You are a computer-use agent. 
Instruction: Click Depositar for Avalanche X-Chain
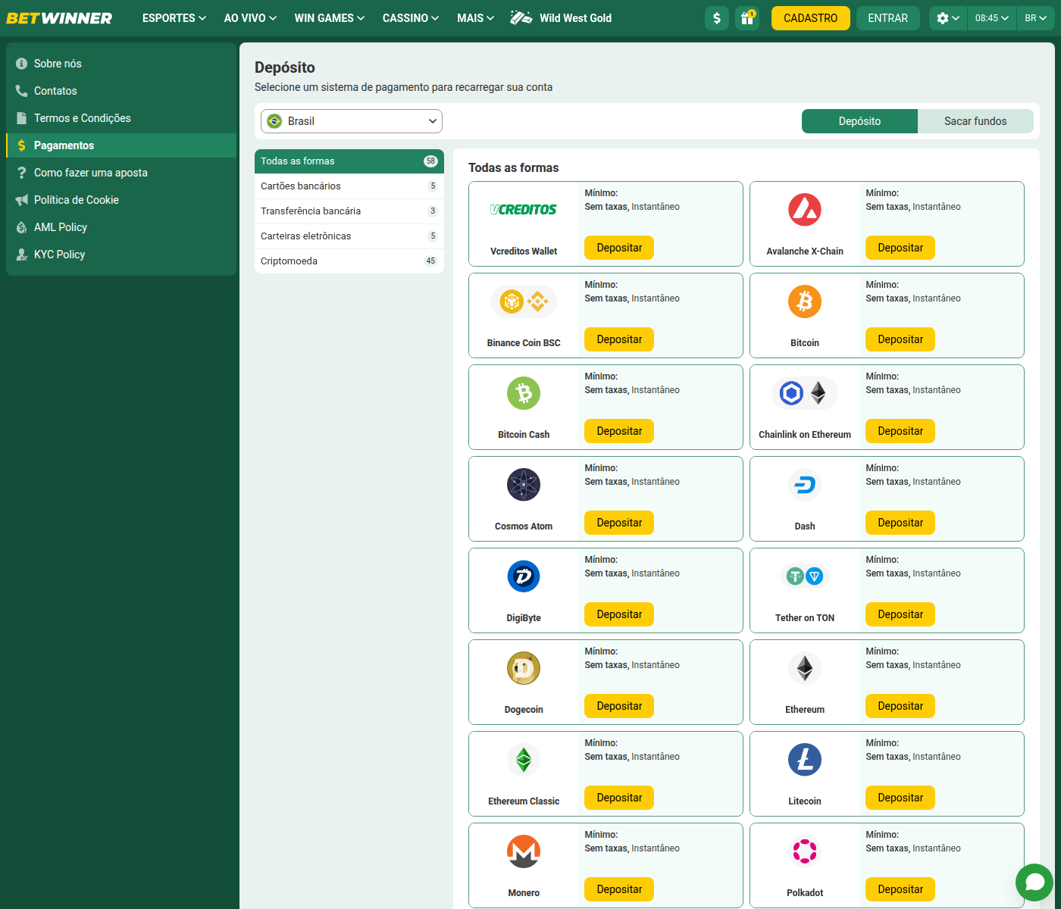click(900, 248)
